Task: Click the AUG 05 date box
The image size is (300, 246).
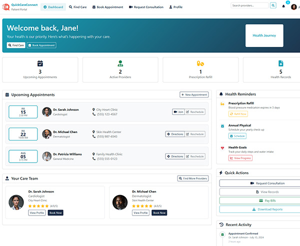Action: tap(23, 156)
